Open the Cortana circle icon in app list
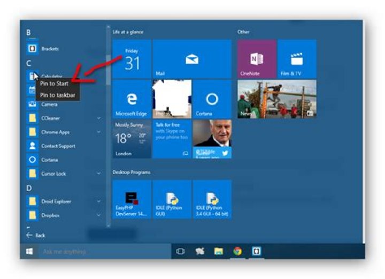The height and width of the screenshot is (279, 385). [32, 160]
